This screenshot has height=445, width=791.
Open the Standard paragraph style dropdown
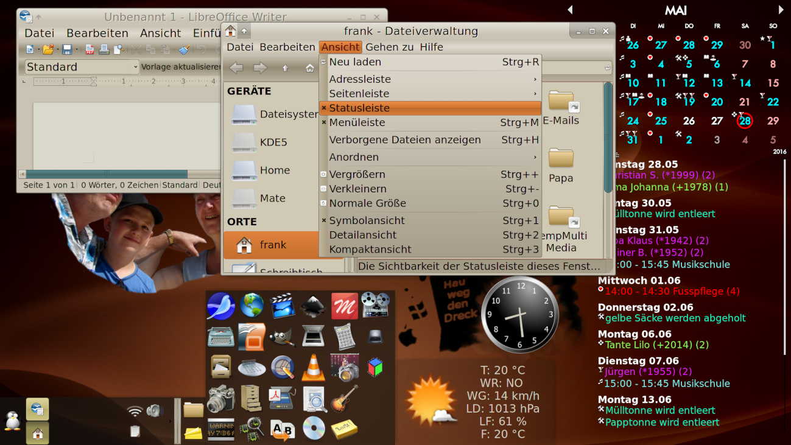tap(82, 67)
